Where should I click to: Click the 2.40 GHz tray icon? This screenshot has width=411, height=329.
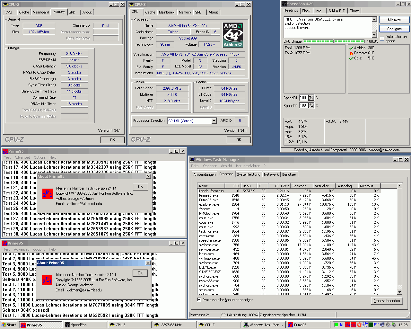(365, 325)
